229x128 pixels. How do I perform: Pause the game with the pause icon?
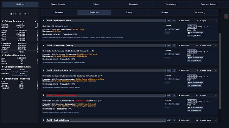click(11, 14)
